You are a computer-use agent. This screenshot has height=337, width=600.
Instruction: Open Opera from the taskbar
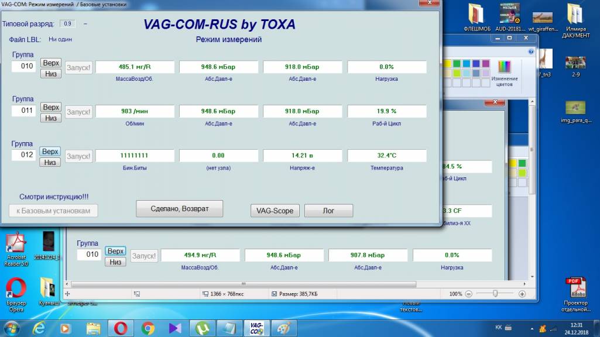coord(121,328)
